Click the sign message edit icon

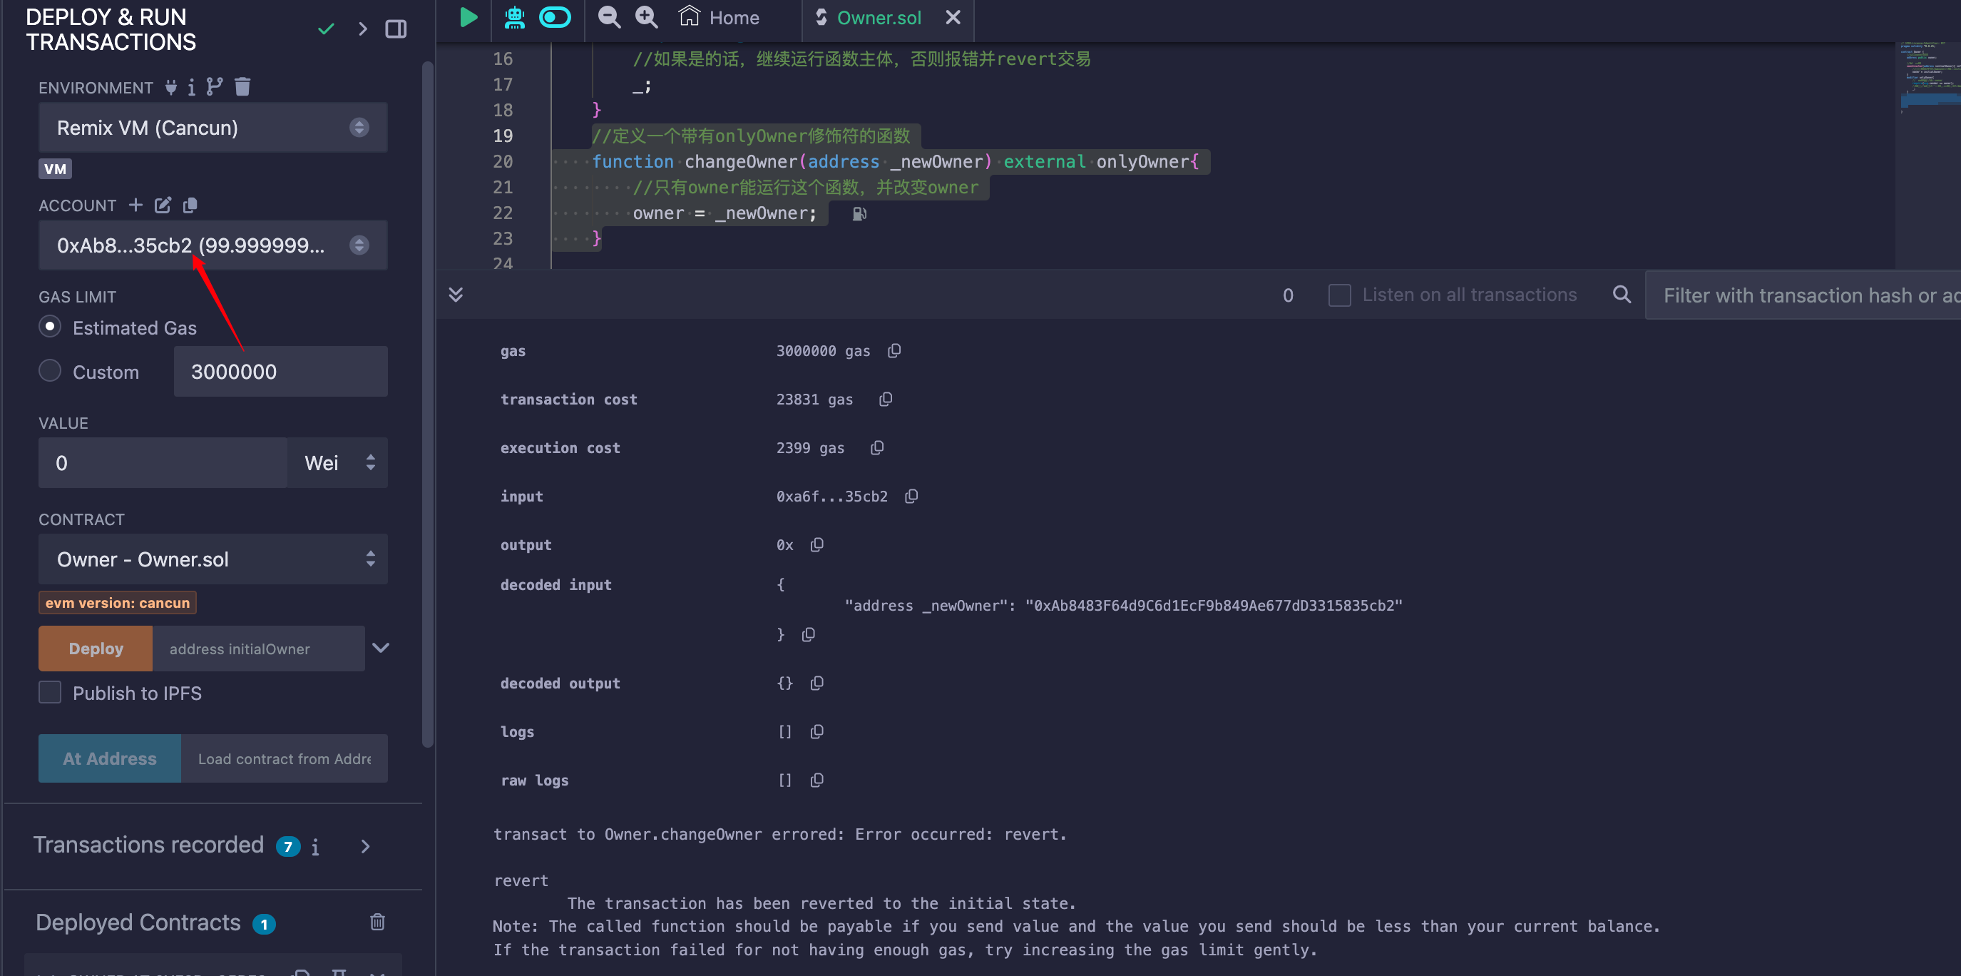[x=163, y=205]
